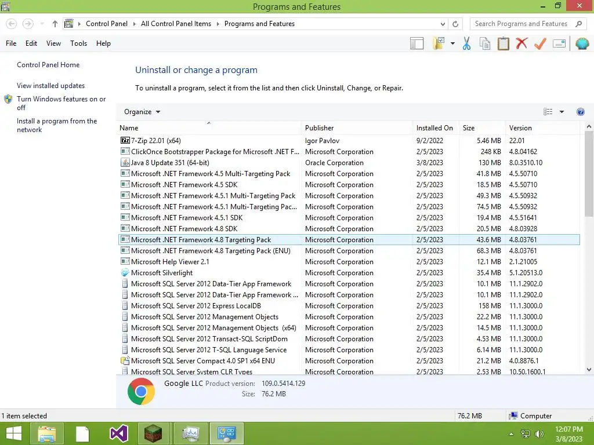The height and width of the screenshot is (445, 594).
Task: Expand the All Control Panel Items breadcrumb arrow
Action: [x=218, y=24]
